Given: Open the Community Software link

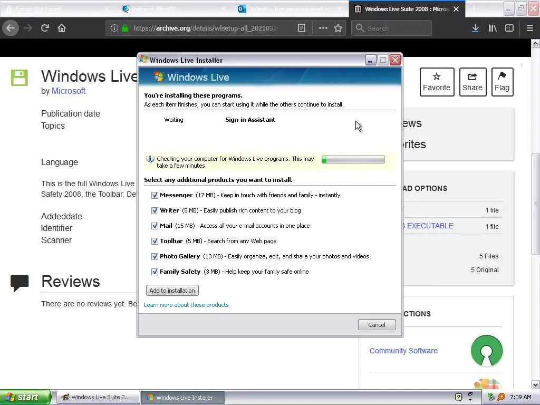Looking at the screenshot, I should pyautogui.click(x=403, y=351).
